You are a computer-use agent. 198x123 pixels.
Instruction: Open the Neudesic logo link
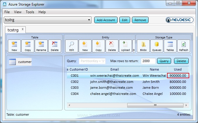pos(180,20)
